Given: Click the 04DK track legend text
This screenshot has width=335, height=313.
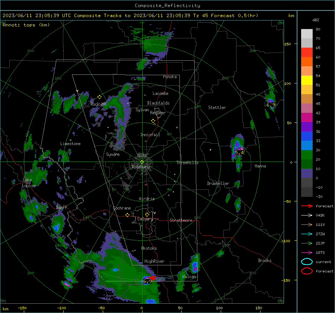Looking at the screenshot, I should 320,215.
